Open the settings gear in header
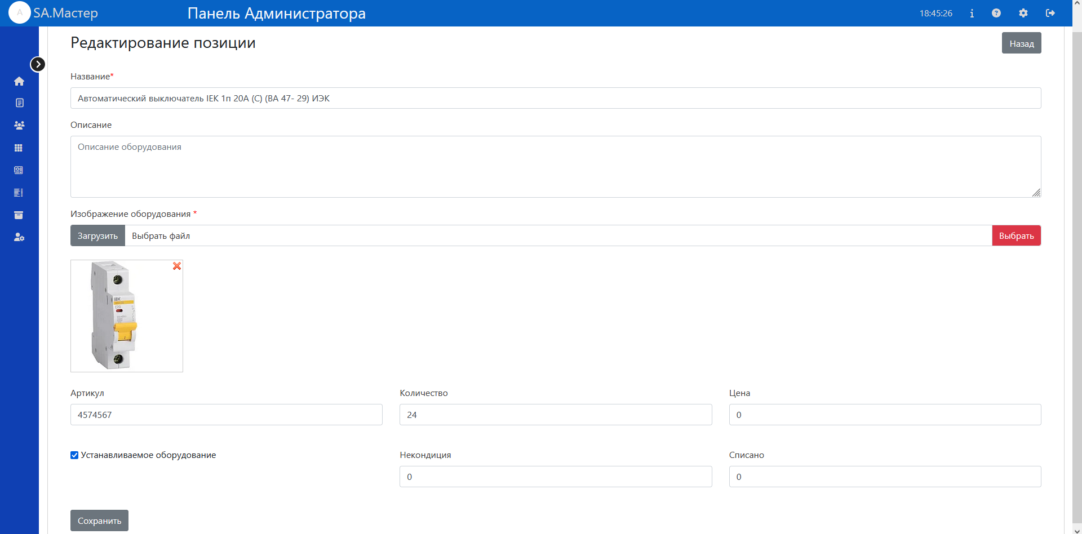Image resolution: width=1082 pixels, height=534 pixels. (1023, 13)
